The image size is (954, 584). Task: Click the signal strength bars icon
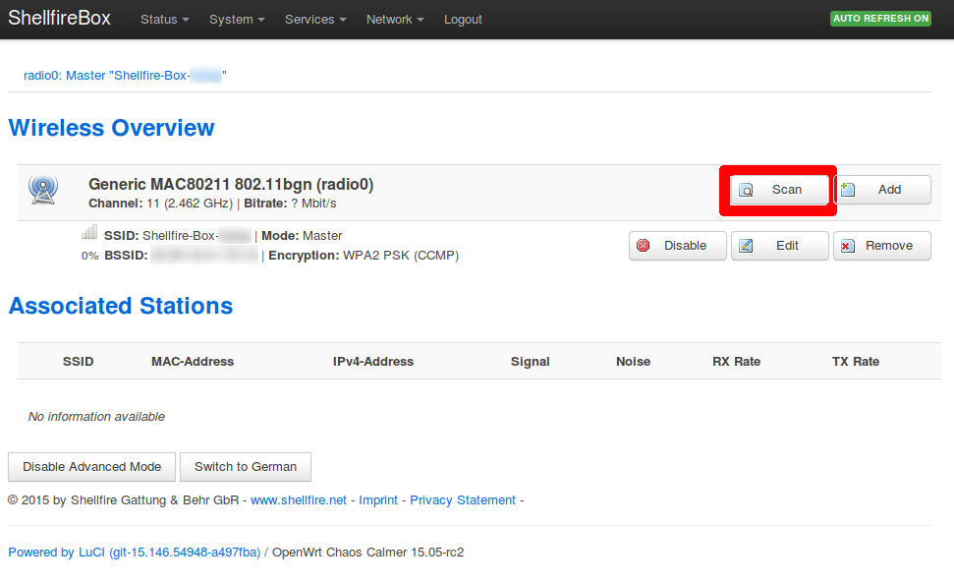coord(89,232)
